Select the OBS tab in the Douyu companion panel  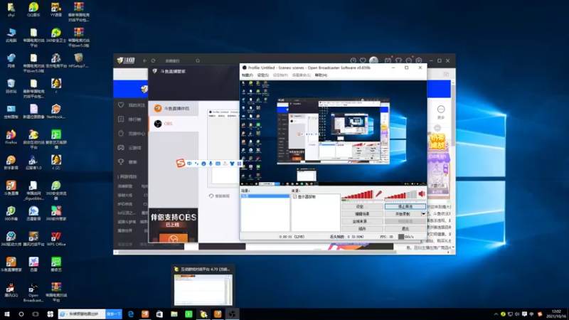(174, 124)
